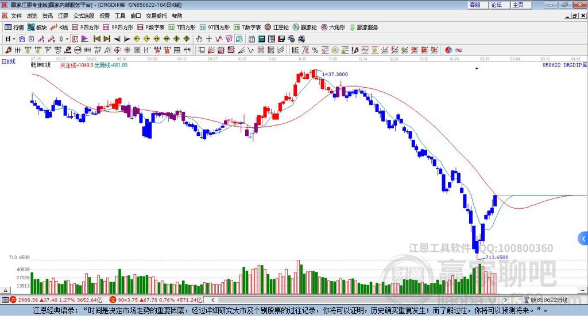Open the T数字表 tool
This screenshot has height=316, width=588.
click(x=247, y=28)
